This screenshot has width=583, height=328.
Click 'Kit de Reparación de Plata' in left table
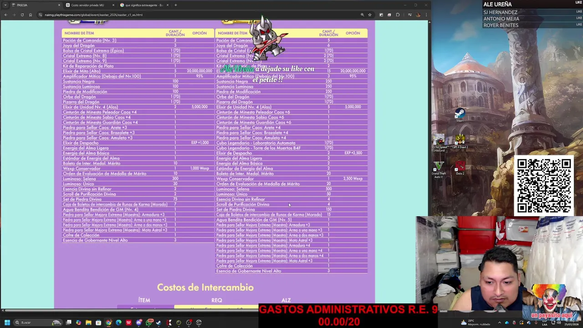(x=88, y=66)
